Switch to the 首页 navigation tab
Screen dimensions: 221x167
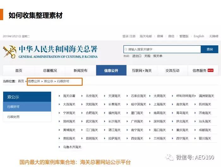click(x=19, y=71)
